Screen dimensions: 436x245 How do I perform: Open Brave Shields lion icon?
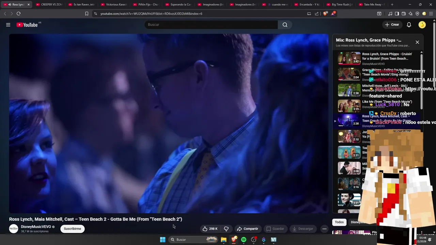325,14
